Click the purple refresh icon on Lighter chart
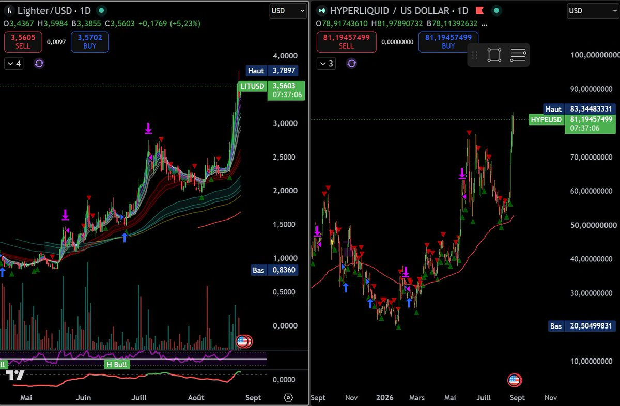This screenshot has height=406, width=620. click(40, 64)
